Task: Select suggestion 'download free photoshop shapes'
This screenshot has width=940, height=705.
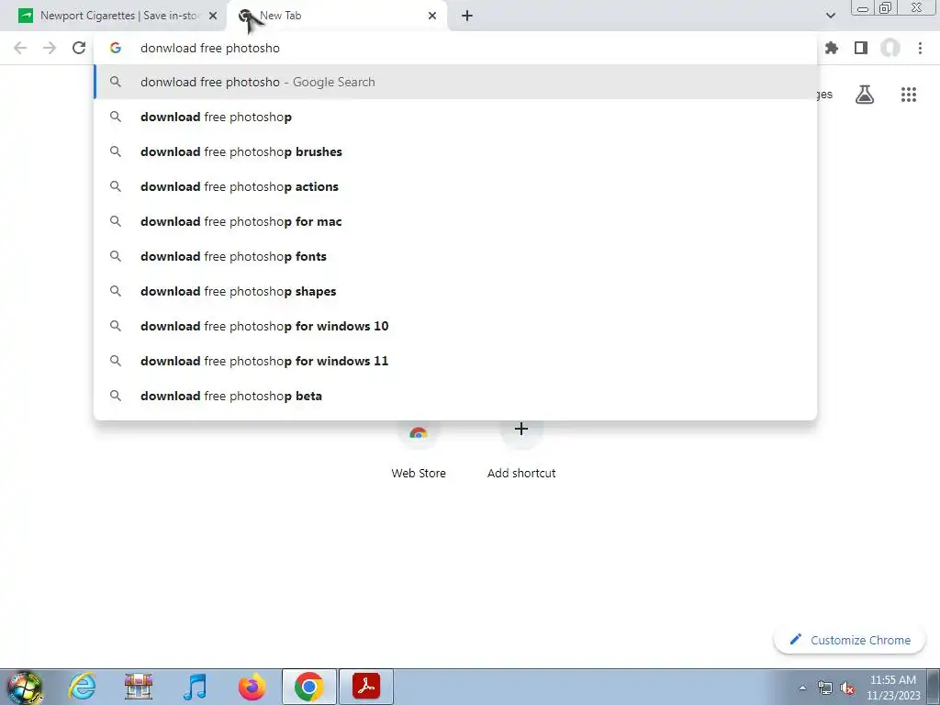Action: coord(455,291)
